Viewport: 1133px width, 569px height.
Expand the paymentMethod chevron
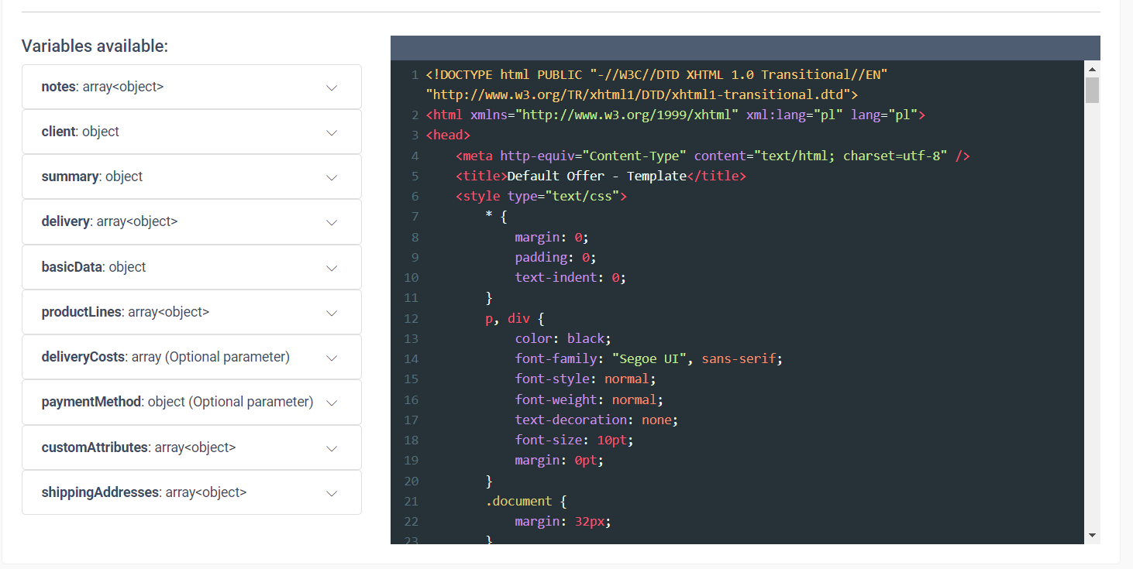pos(332,403)
